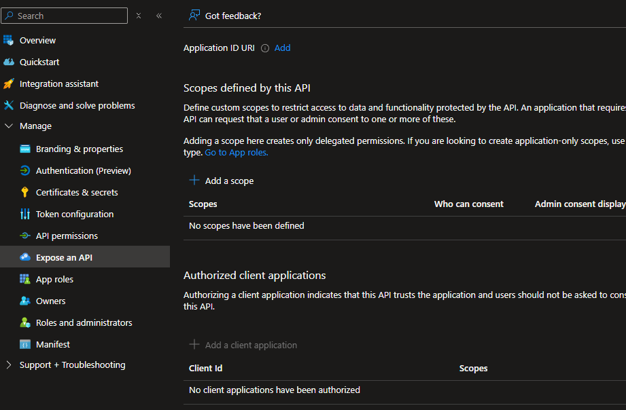Screen dimensions: 626x410
Task: Click the Branding & properties icon
Action: click(x=24, y=149)
